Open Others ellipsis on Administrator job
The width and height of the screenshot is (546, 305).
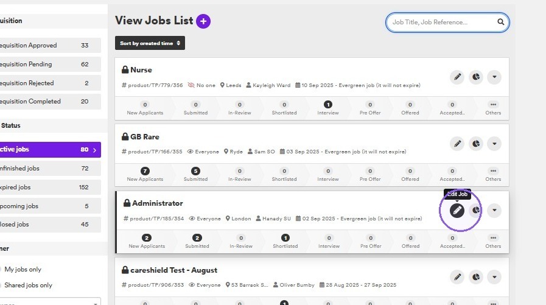tap(493, 241)
